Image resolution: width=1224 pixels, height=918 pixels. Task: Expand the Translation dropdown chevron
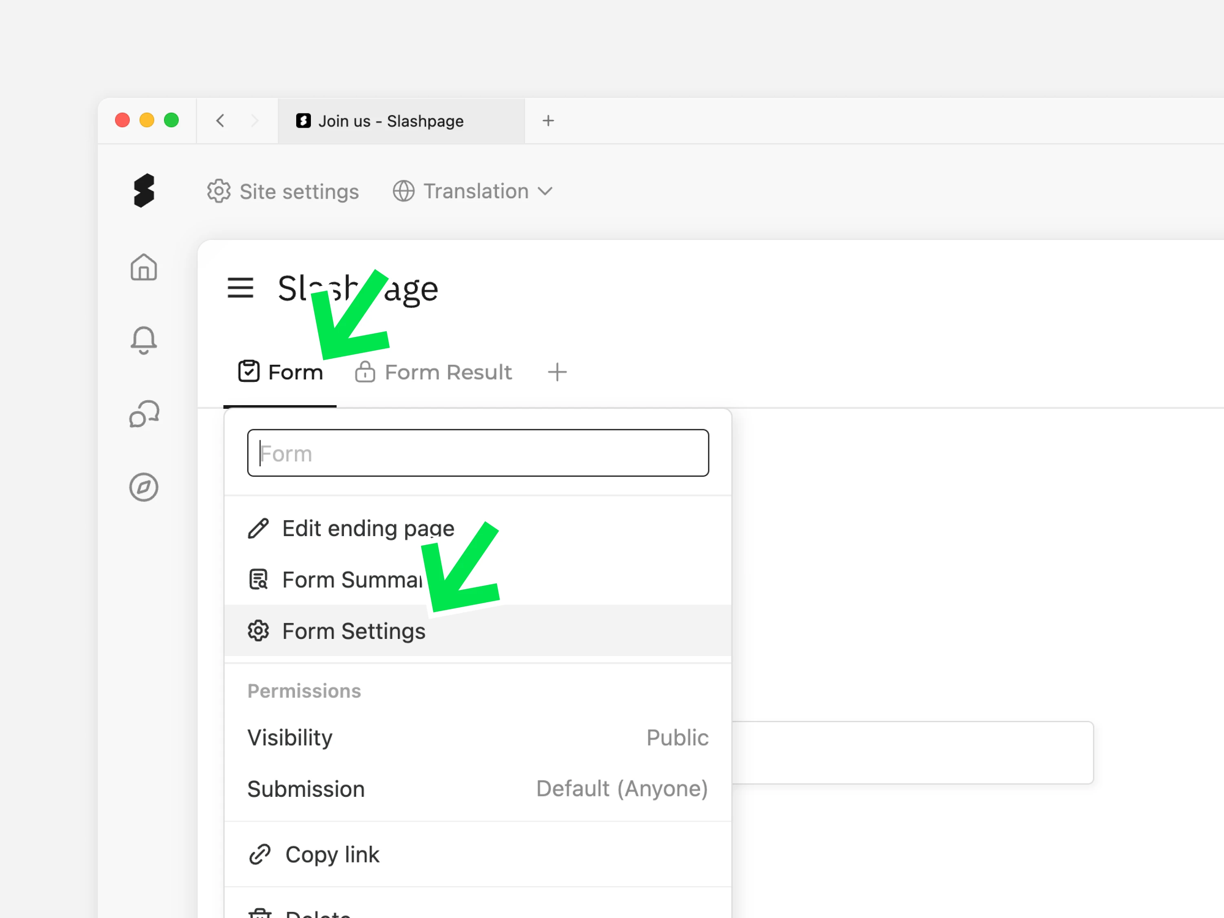(545, 191)
